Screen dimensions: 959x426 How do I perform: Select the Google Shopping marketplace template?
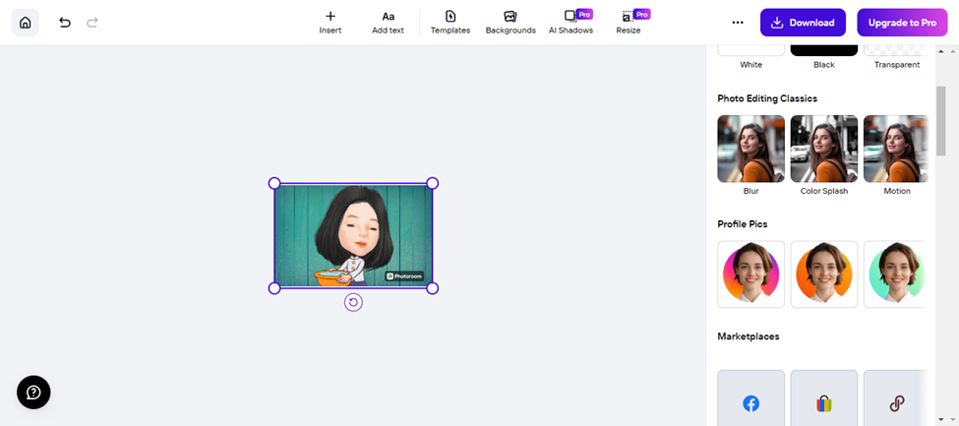[824, 397]
